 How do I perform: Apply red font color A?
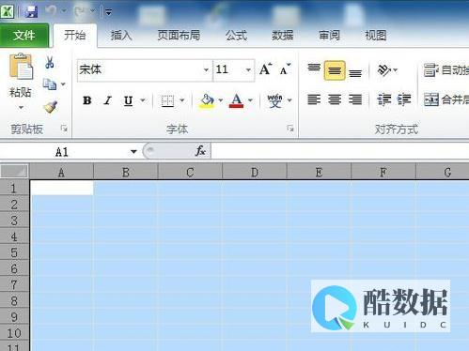point(236,100)
